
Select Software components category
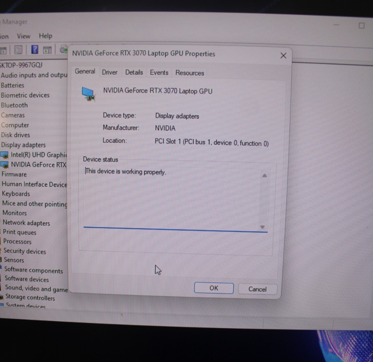coord(34,270)
